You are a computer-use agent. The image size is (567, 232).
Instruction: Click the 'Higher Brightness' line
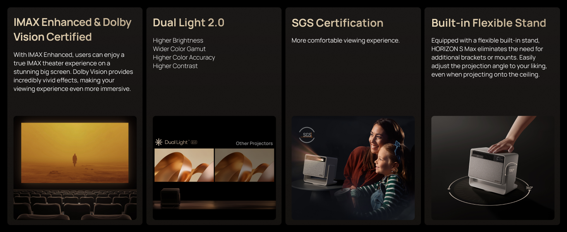(178, 40)
